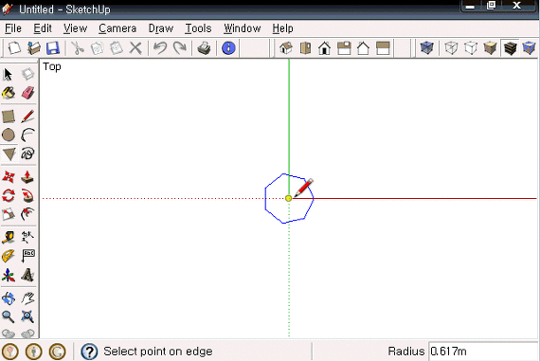Open the File menu
This screenshot has width=540, height=361.
click(13, 28)
